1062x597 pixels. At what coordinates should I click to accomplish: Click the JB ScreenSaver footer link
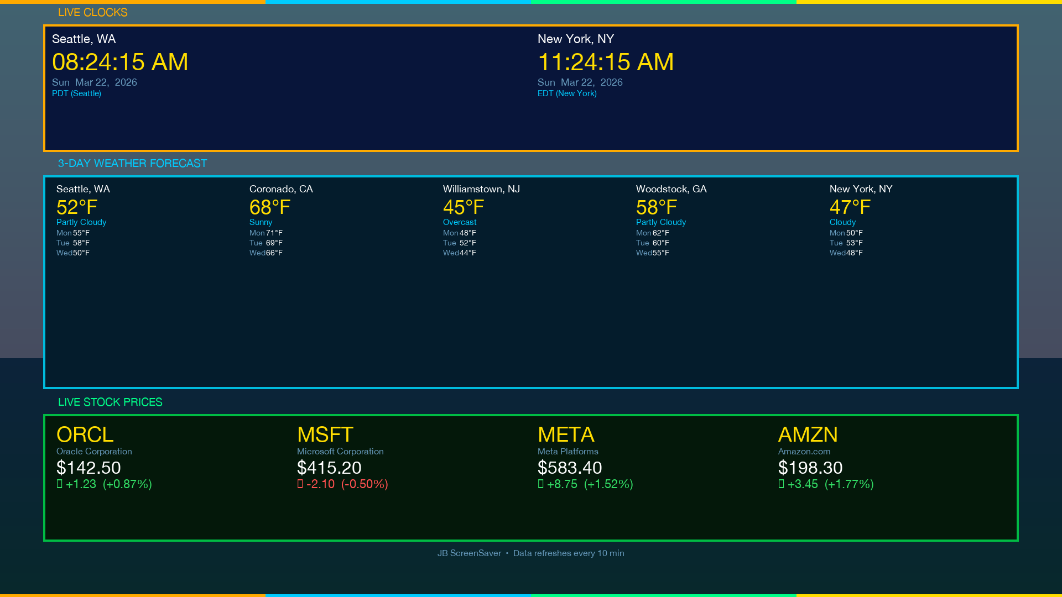468,553
